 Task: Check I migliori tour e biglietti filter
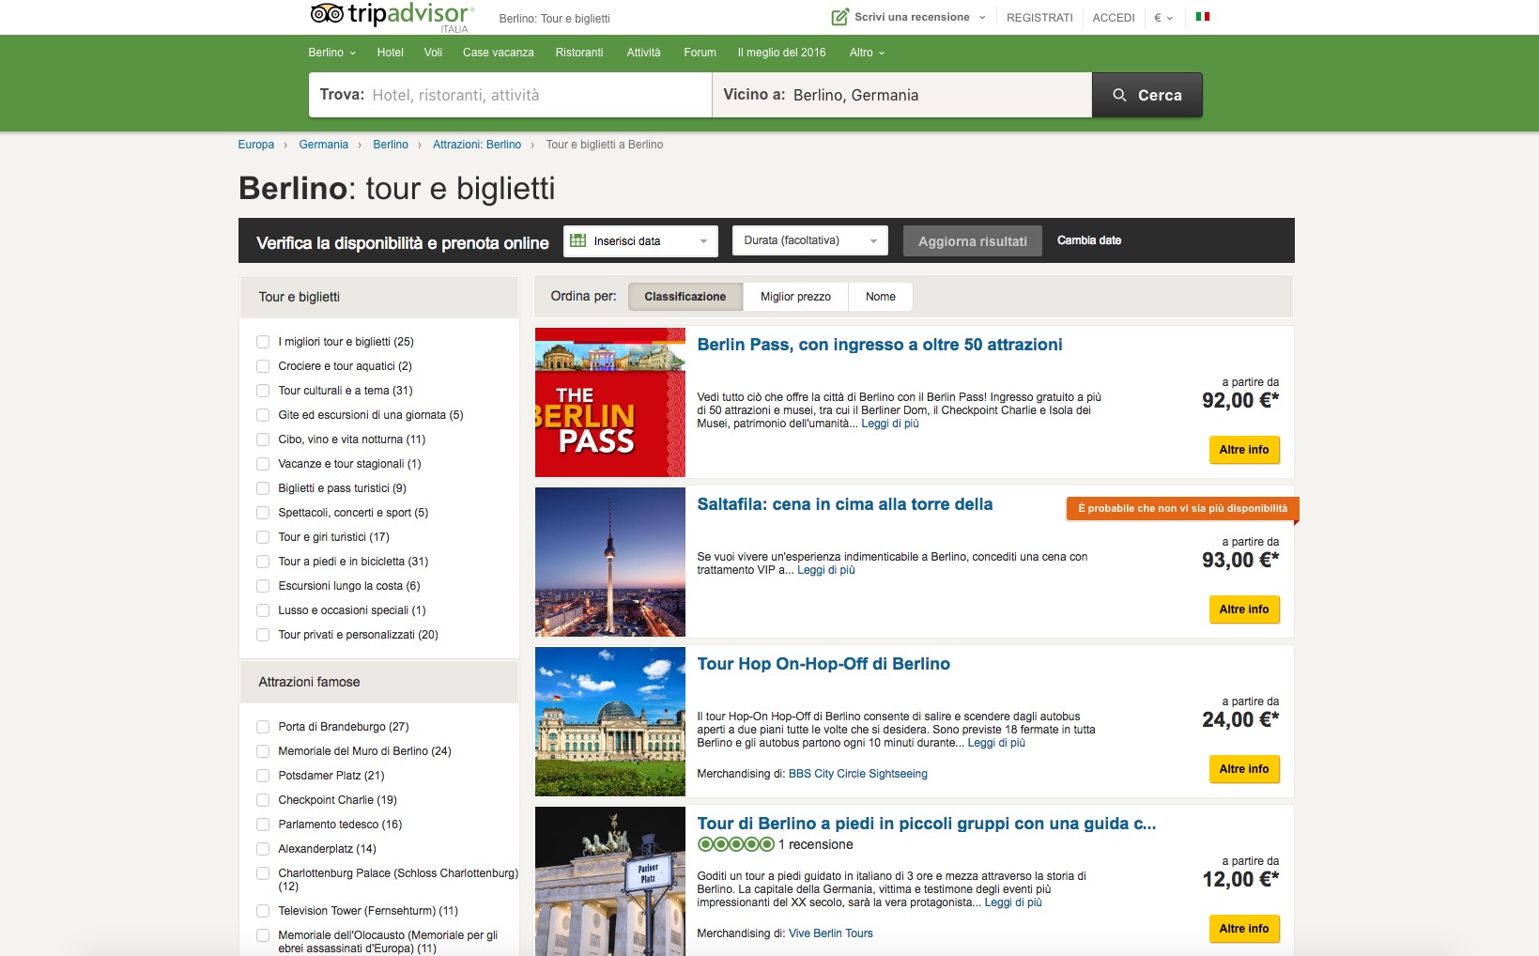[263, 342]
